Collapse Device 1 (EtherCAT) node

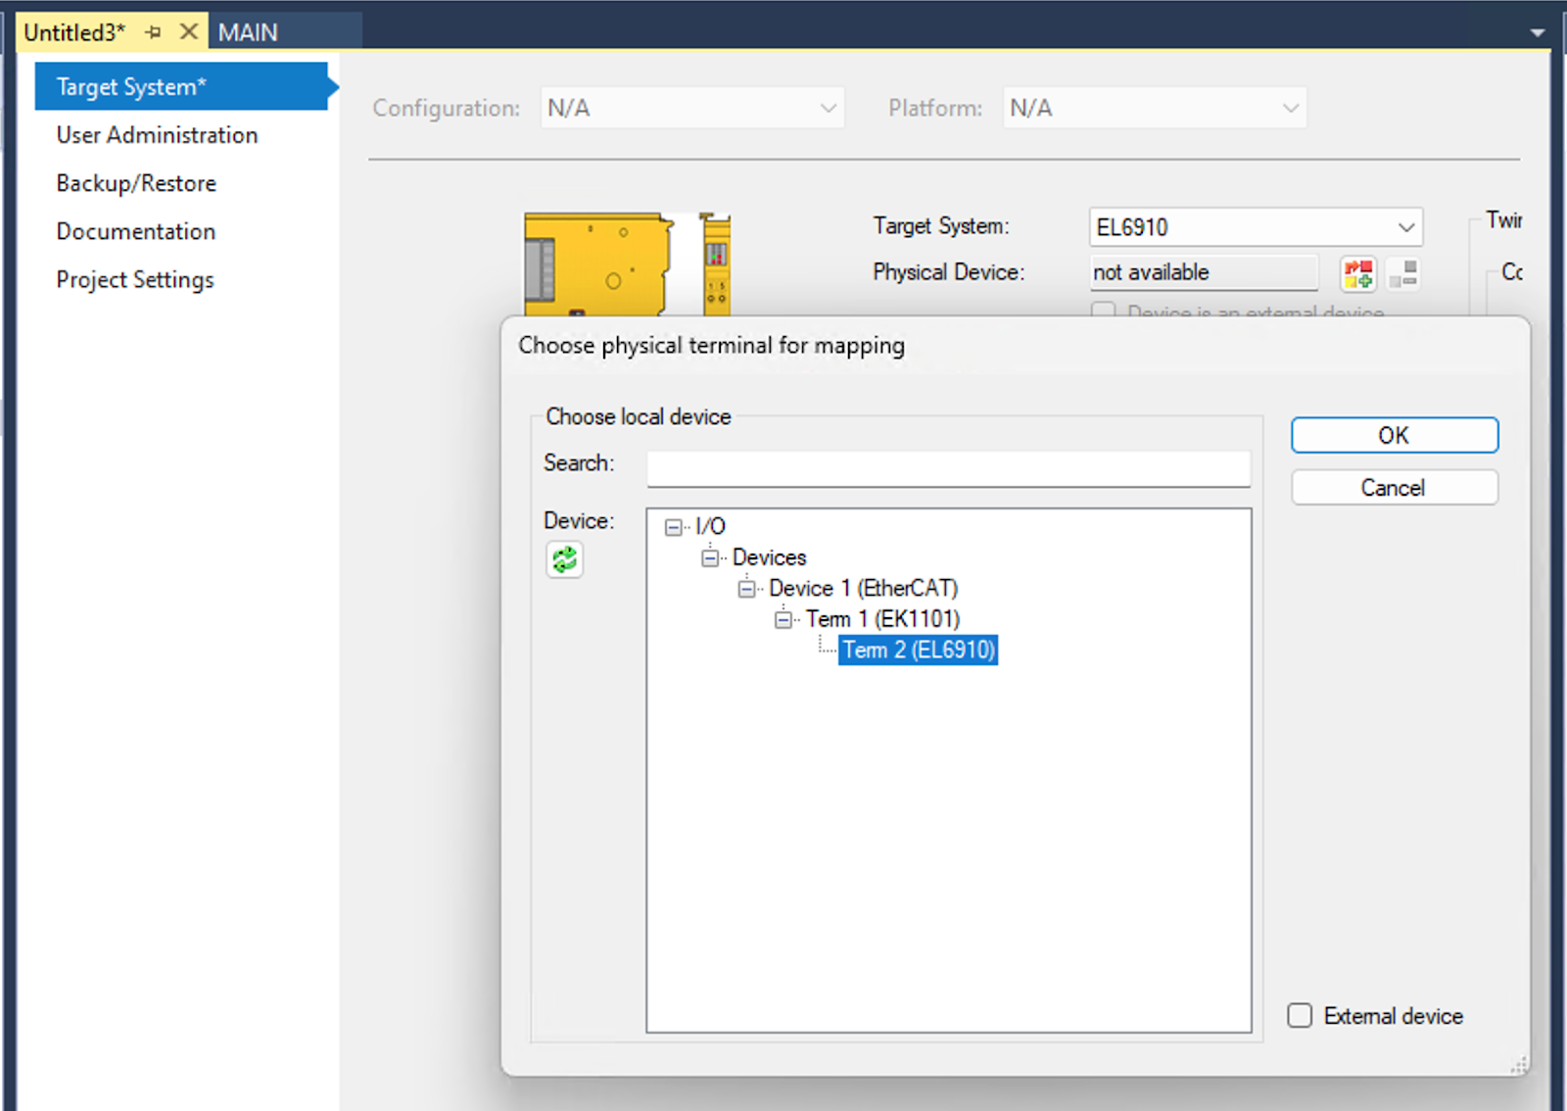746,589
